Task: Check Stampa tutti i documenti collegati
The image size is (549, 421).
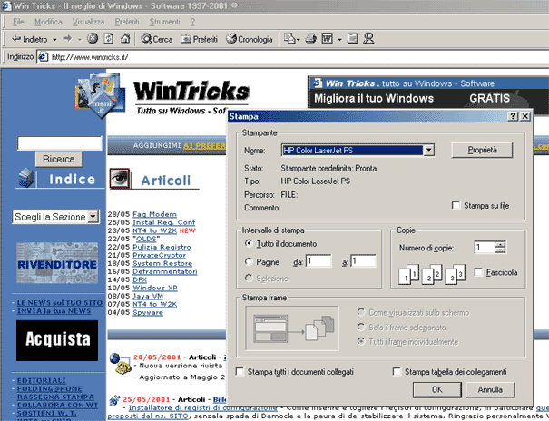Action: pyautogui.click(x=240, y=371)
